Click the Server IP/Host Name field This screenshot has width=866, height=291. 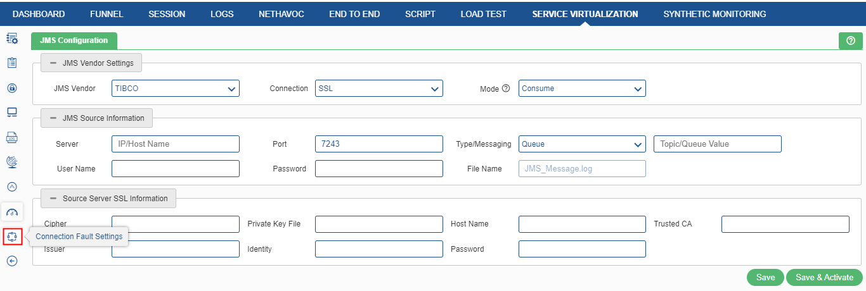[176, 144]
